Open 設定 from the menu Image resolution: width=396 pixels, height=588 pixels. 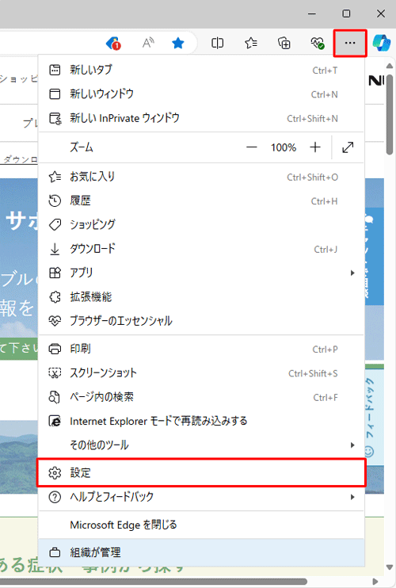click(x=201, y=473)
